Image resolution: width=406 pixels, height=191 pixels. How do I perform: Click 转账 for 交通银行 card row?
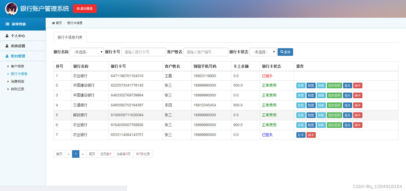coord(321,106)
